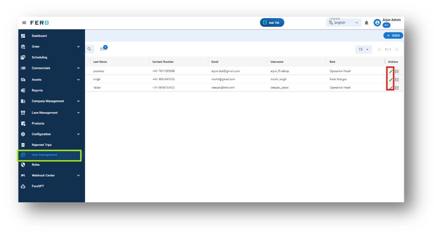The height and width of the screenshot is (236, 438).
Task: Click contact number +91-9898765432
Action: 163,88
